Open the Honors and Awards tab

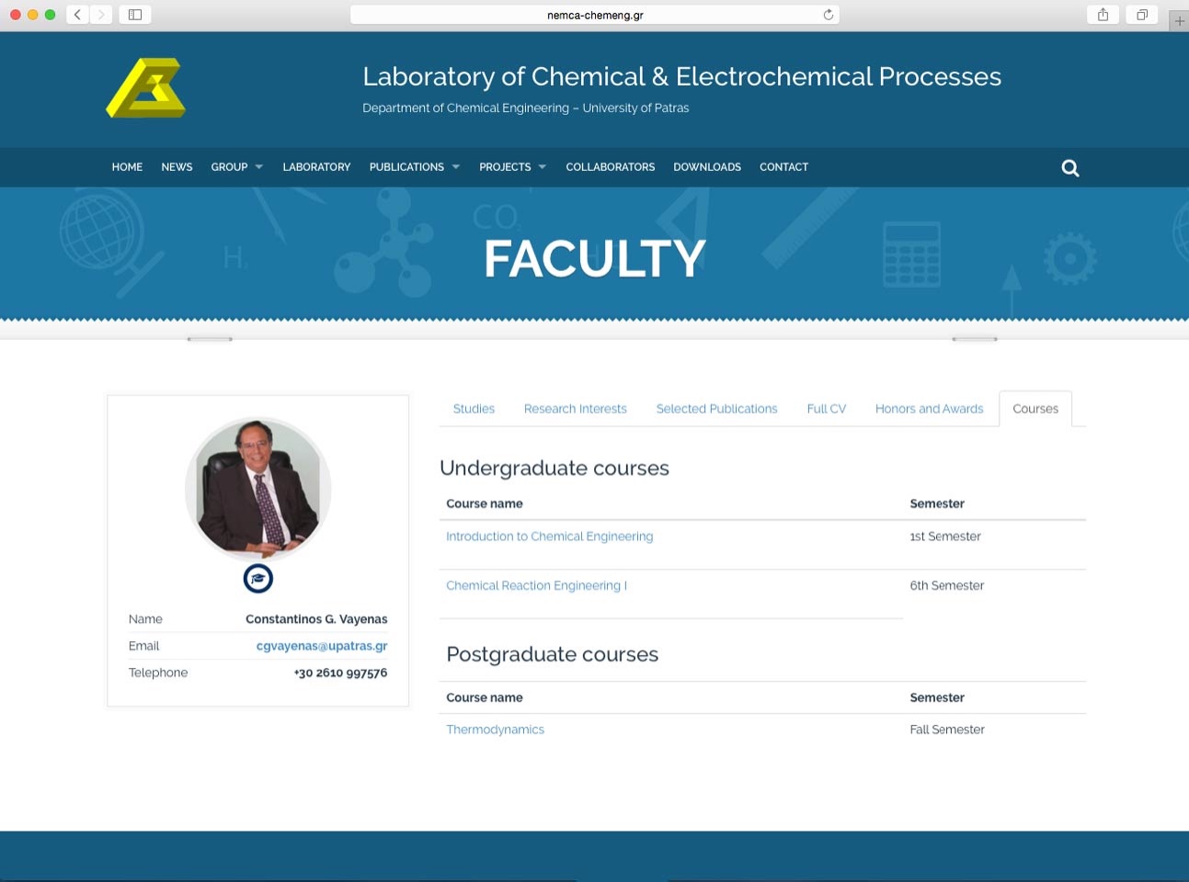point(929,409)
